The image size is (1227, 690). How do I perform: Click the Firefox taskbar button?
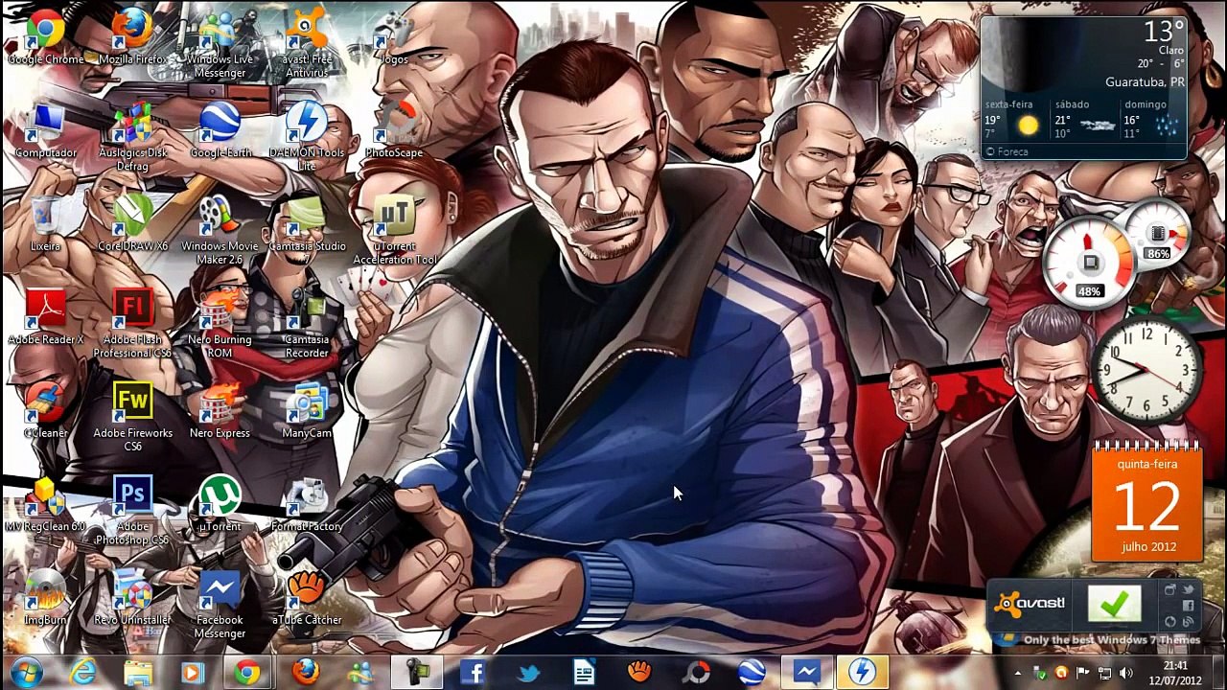point(306,673)
